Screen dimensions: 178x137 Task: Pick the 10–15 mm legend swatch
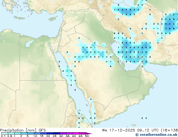point(37,133)
